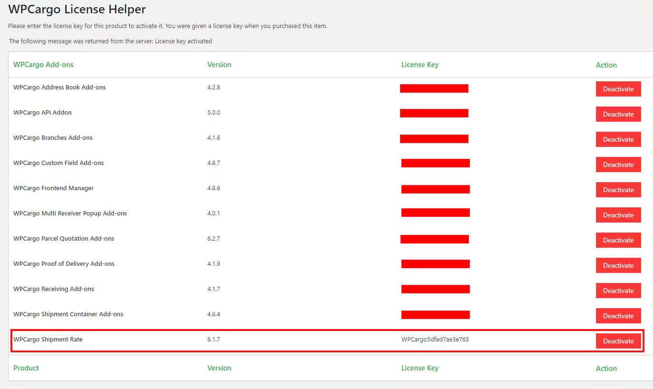The image size is (653, 389).
Task: Deactivate the Proof of Delivery Add-ons license
Action: (x=618, y=265)
